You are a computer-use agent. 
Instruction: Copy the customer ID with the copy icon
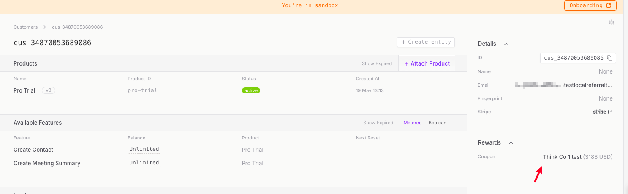click(x=609, y=58)
